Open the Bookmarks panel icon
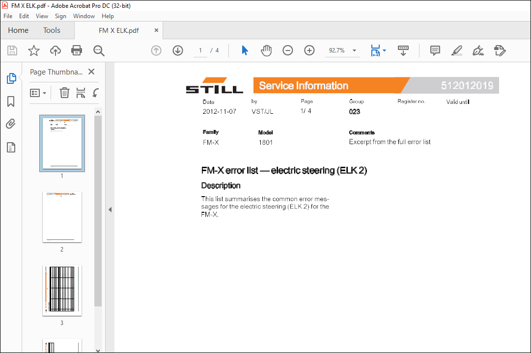 [11, 101]
